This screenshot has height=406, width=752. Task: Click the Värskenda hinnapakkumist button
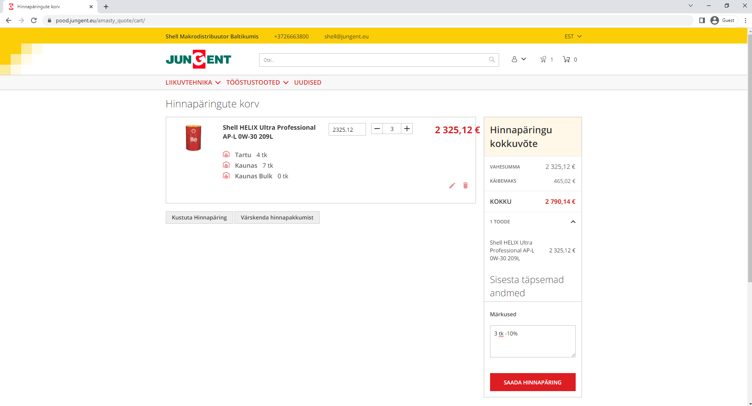[277, 217]
